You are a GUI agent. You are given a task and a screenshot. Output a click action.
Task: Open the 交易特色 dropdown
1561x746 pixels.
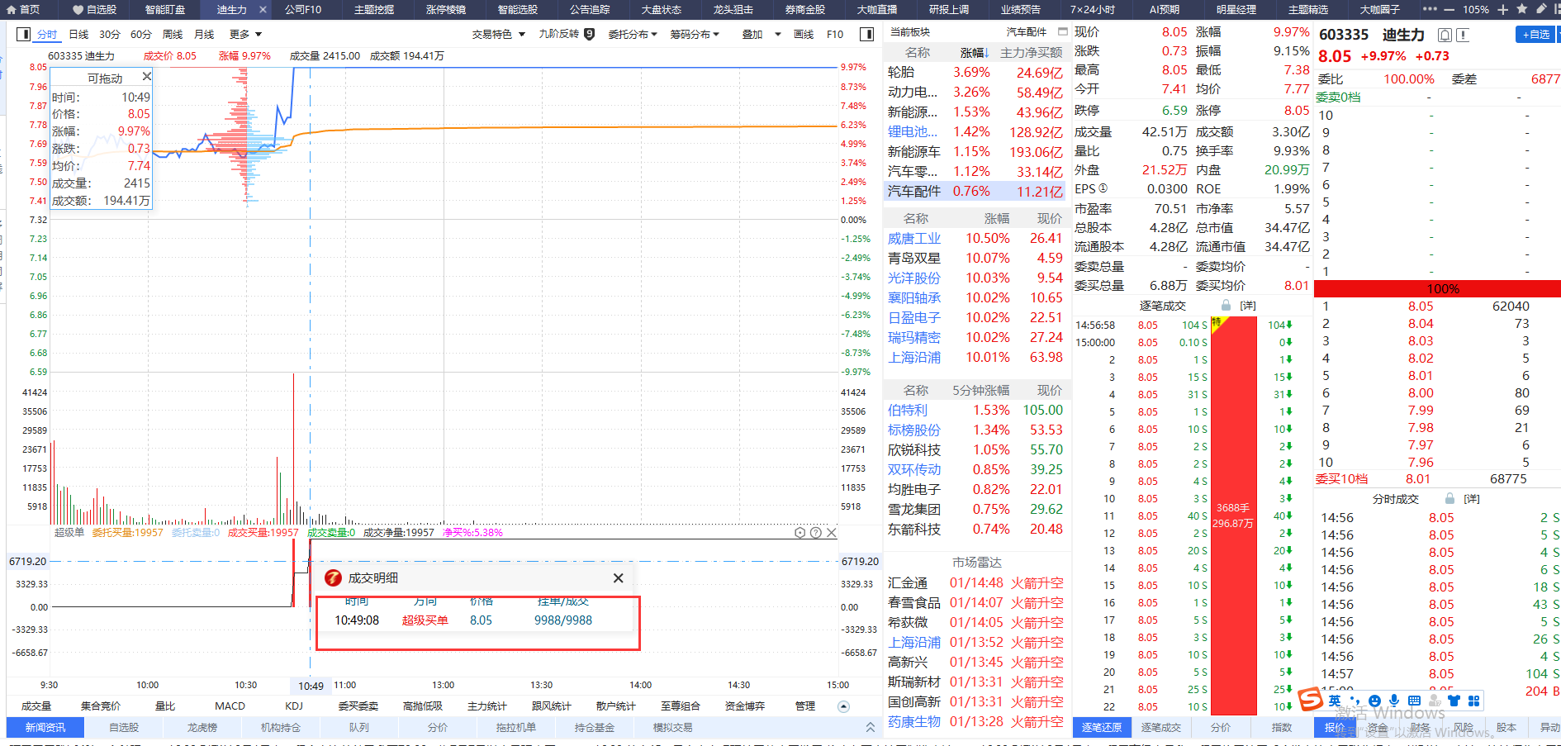pyautogui.click(x=499, y=35)
